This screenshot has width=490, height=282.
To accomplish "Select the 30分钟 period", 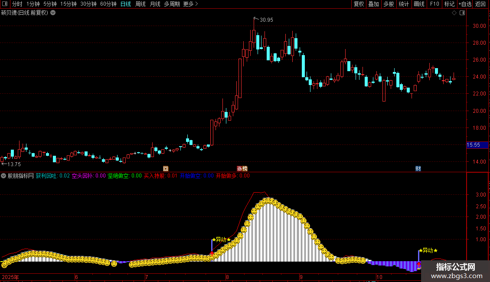I will (x=88, y=4).
